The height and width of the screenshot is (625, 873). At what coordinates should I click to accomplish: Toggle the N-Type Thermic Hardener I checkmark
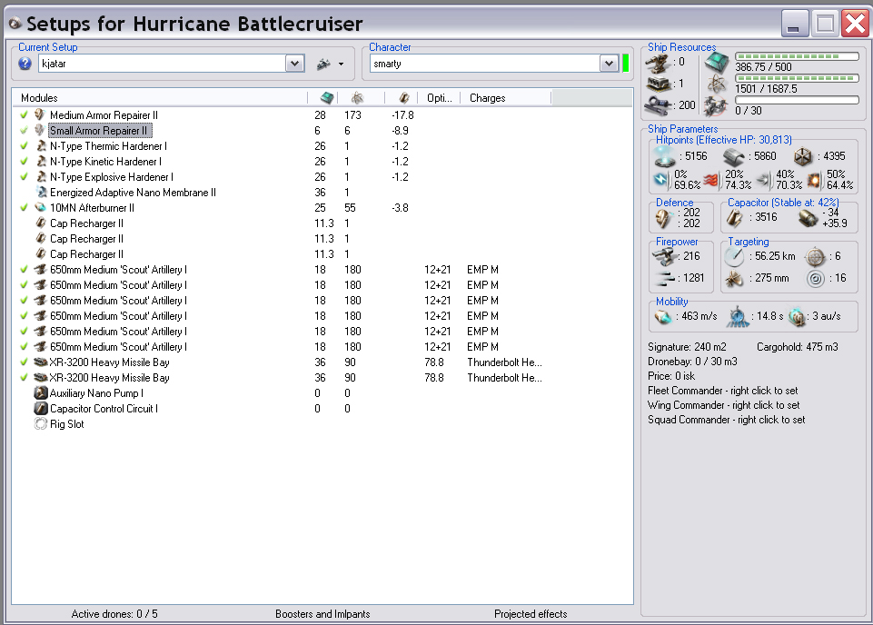24,146
